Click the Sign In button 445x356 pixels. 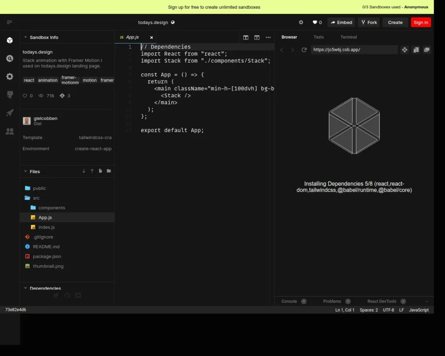[421, 23]
